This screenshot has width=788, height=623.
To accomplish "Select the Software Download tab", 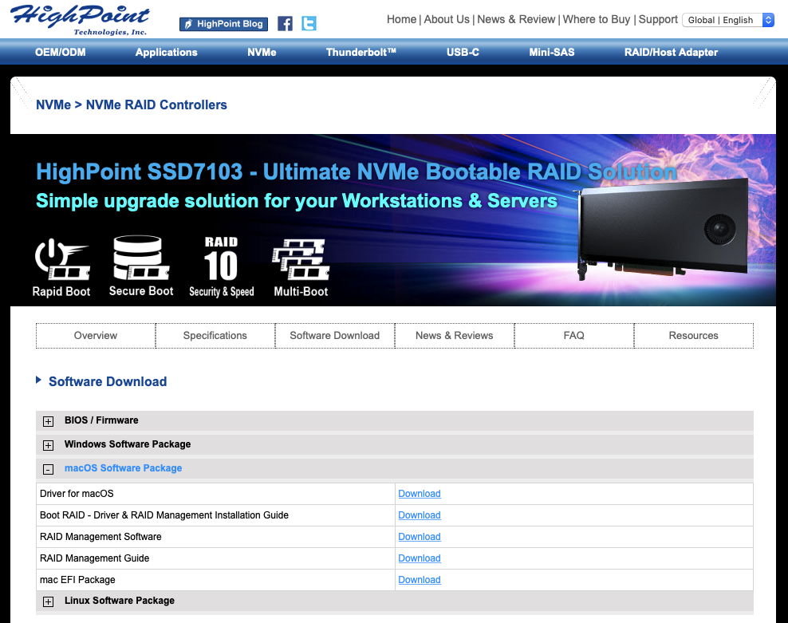I will tap(335, 335).
